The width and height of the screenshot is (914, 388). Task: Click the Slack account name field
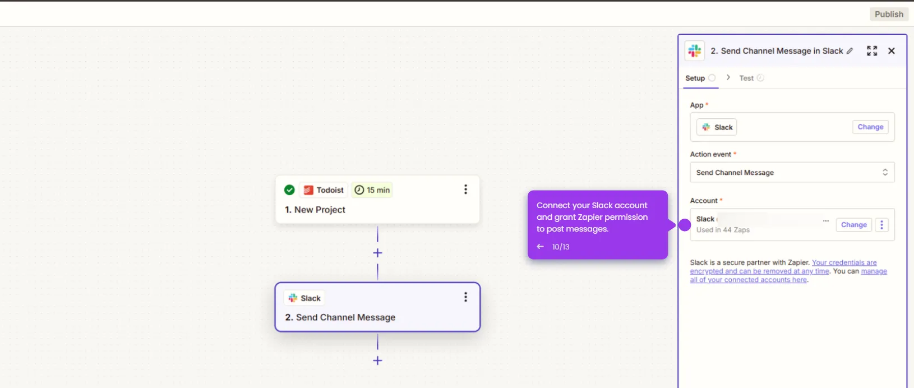(763, 219)
